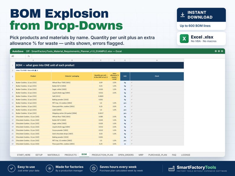Click the check mark in row 6

pos(132,82)
